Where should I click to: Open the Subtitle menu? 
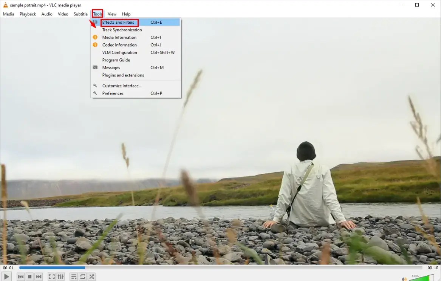[x=80, y=14]
